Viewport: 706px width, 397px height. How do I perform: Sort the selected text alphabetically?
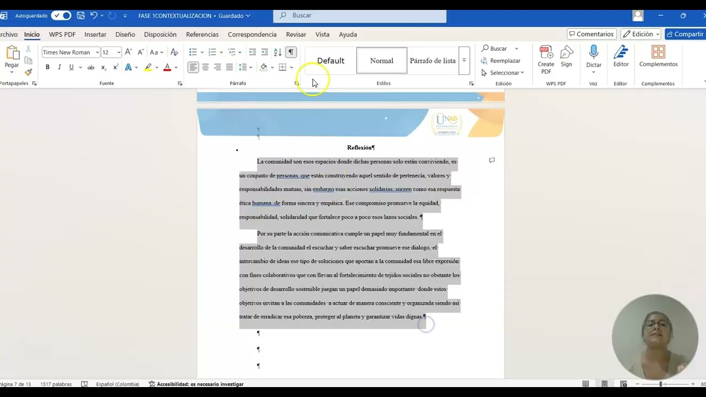pyautogui.click(x=277, y=52)
